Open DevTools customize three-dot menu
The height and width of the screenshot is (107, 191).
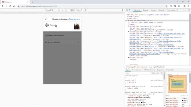point(186,10)
